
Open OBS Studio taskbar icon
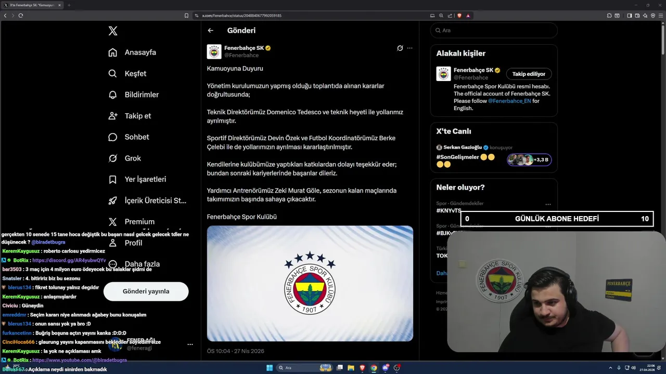click(397, 368)
